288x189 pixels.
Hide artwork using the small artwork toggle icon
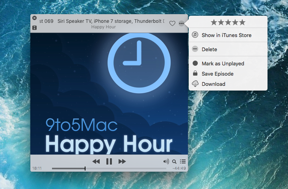coord(35,28)
